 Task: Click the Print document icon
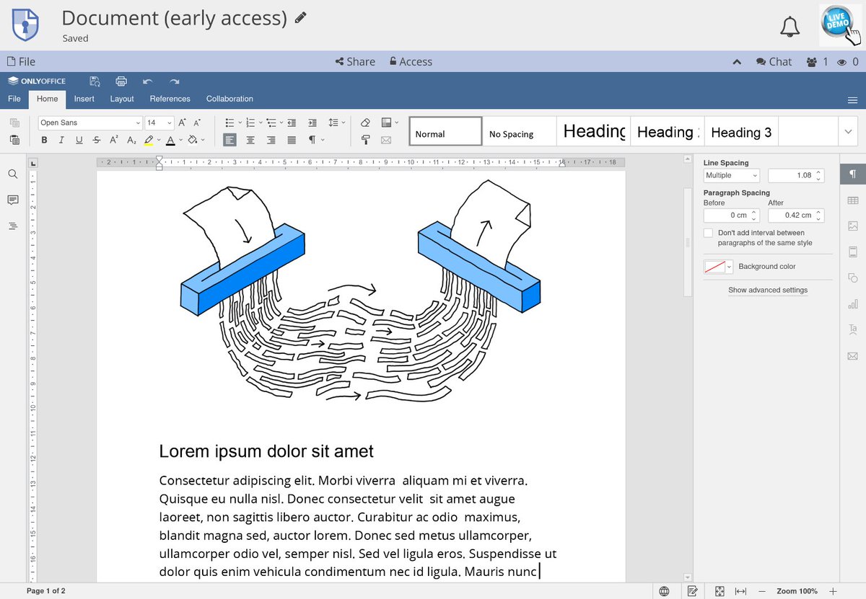click(121, 81)
